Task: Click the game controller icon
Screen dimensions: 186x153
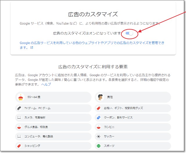Action: tap(19, 108)
